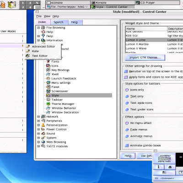Expand the Network tree node
Viewport: 183px width, 183px height.
click(x=38, y=117)
